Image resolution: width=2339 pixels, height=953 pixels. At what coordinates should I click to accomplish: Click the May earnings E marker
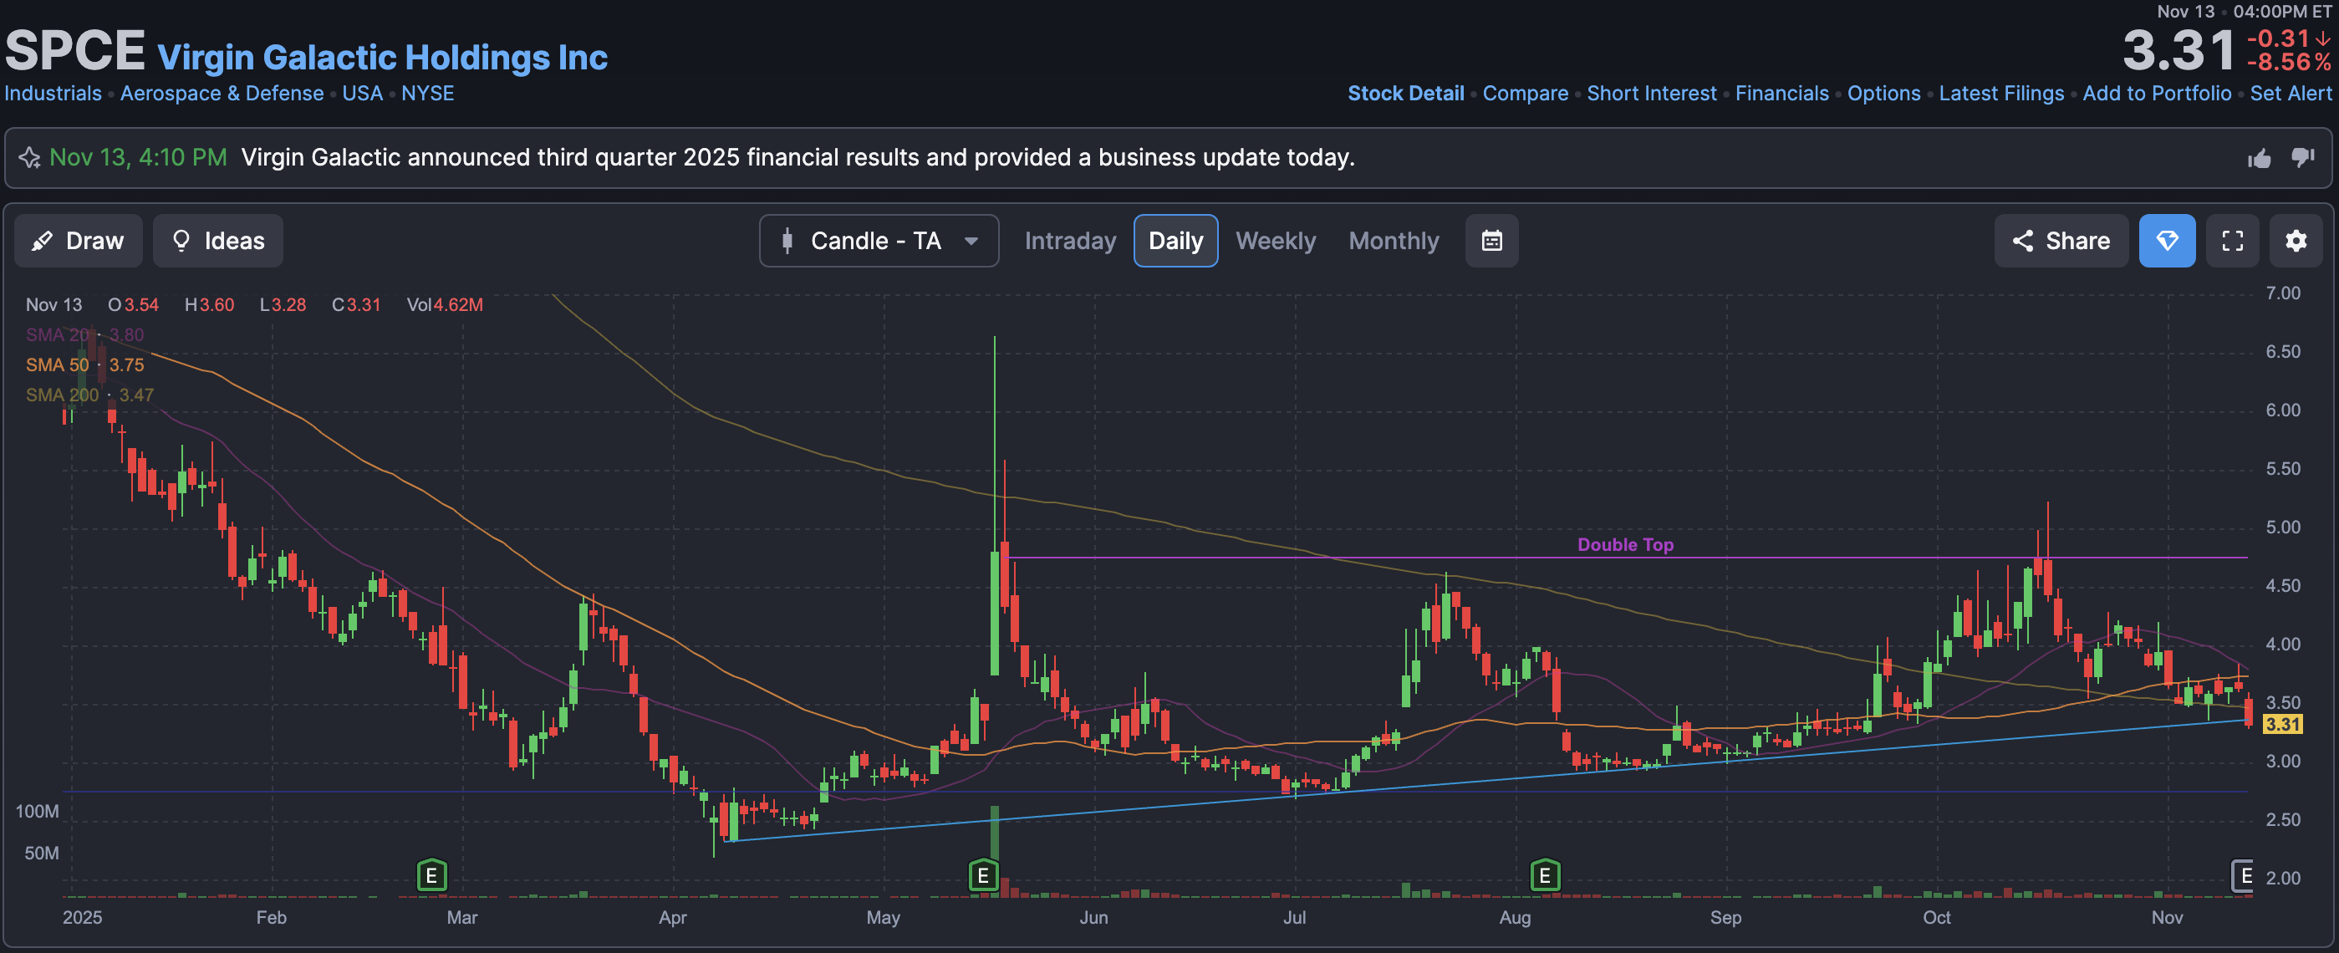982,876
